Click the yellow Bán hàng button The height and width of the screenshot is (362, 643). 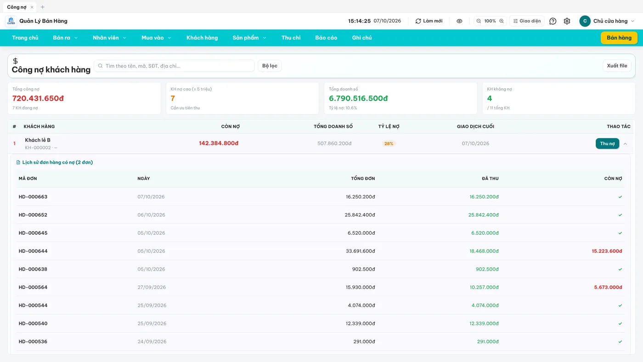[x=619, y=38]
